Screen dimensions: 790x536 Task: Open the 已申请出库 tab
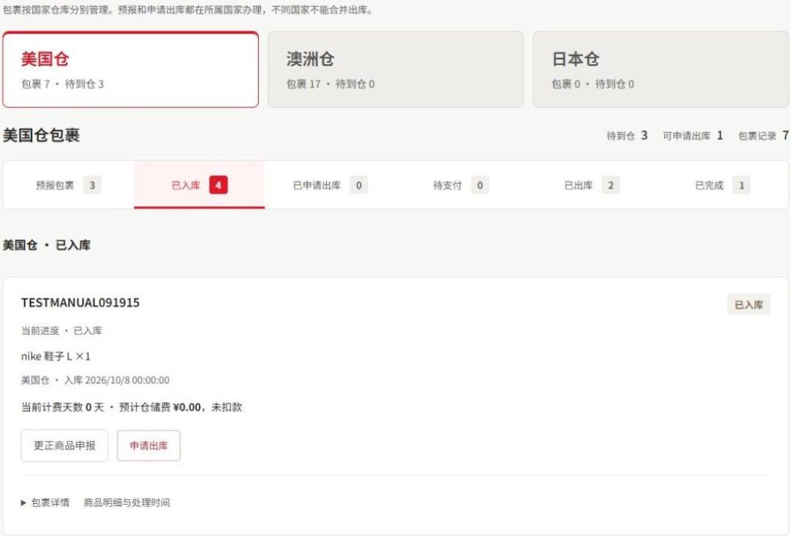click(330, 186)
